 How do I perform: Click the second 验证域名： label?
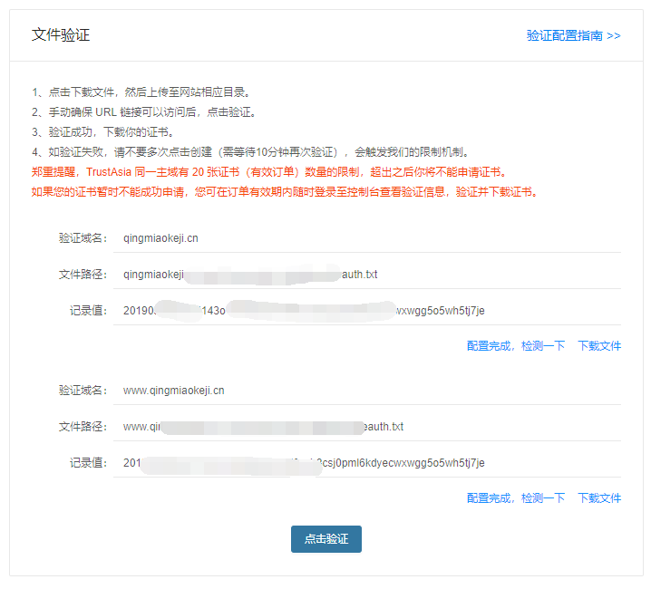[83, 391]
